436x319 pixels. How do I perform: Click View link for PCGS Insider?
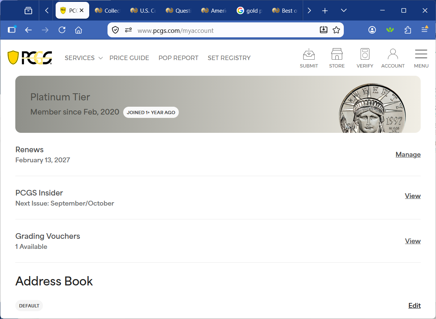(412, 196)
